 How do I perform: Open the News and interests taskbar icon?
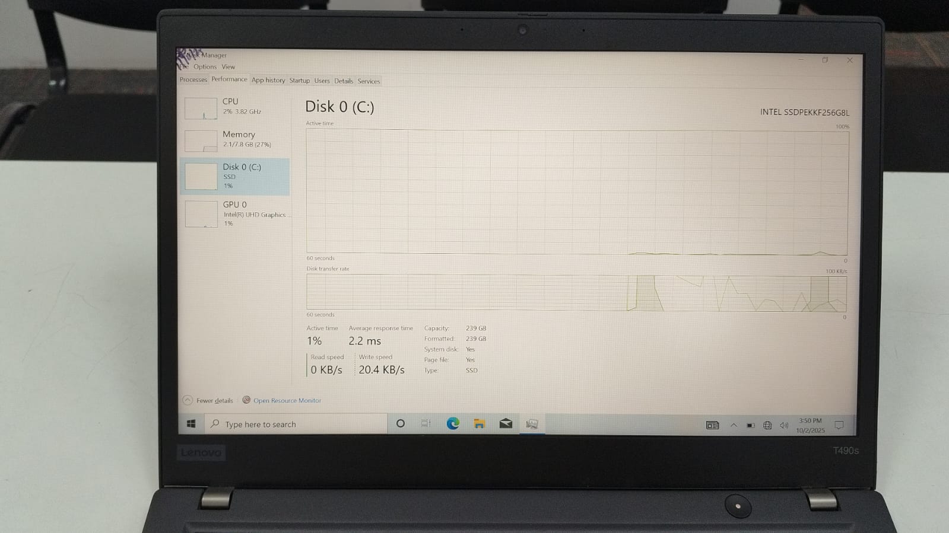click(x=712, y=425)
